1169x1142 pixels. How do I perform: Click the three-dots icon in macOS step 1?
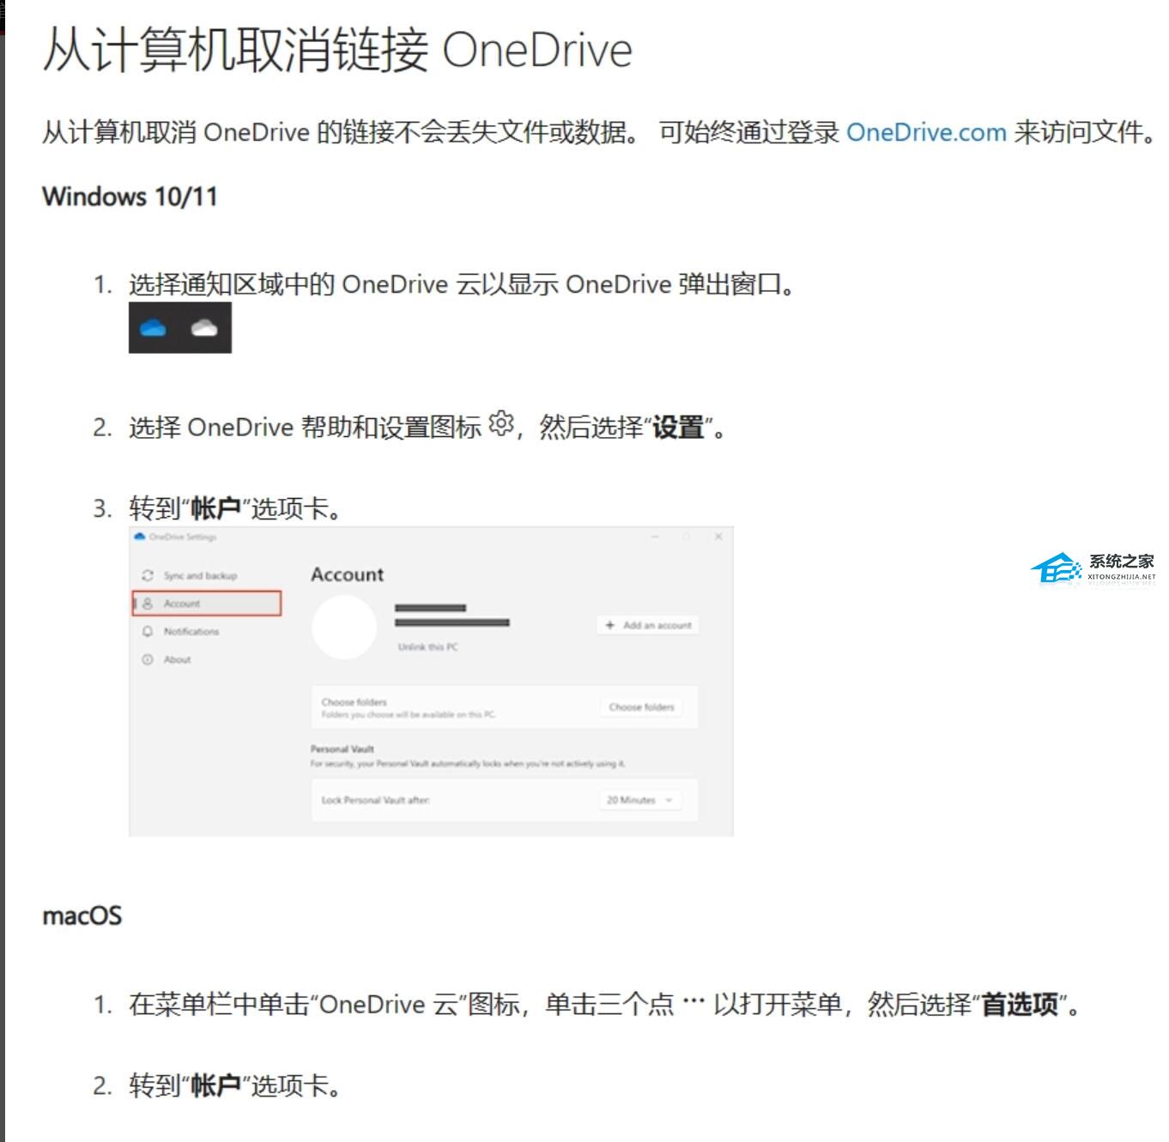(x=694, y=1001)
